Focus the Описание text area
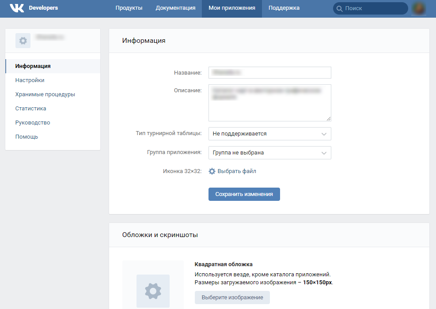 pyautogui.click(x=269, y=102)
